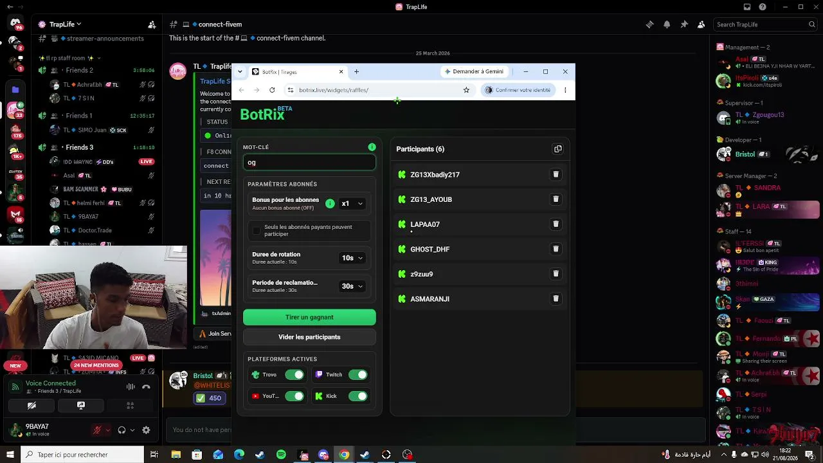Disable the Twitch platform switch
Image resolution: width=823 pixels, height=463 pixels.
pos(357,375)
